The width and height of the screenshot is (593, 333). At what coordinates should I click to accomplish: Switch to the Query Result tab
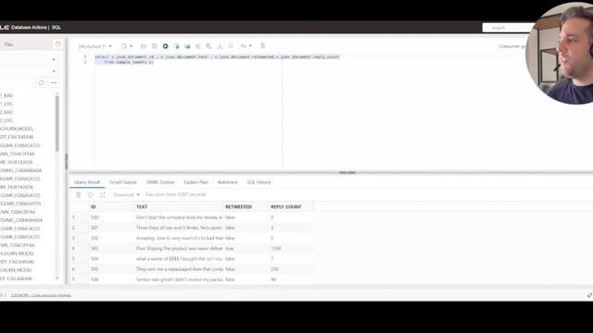87,182
